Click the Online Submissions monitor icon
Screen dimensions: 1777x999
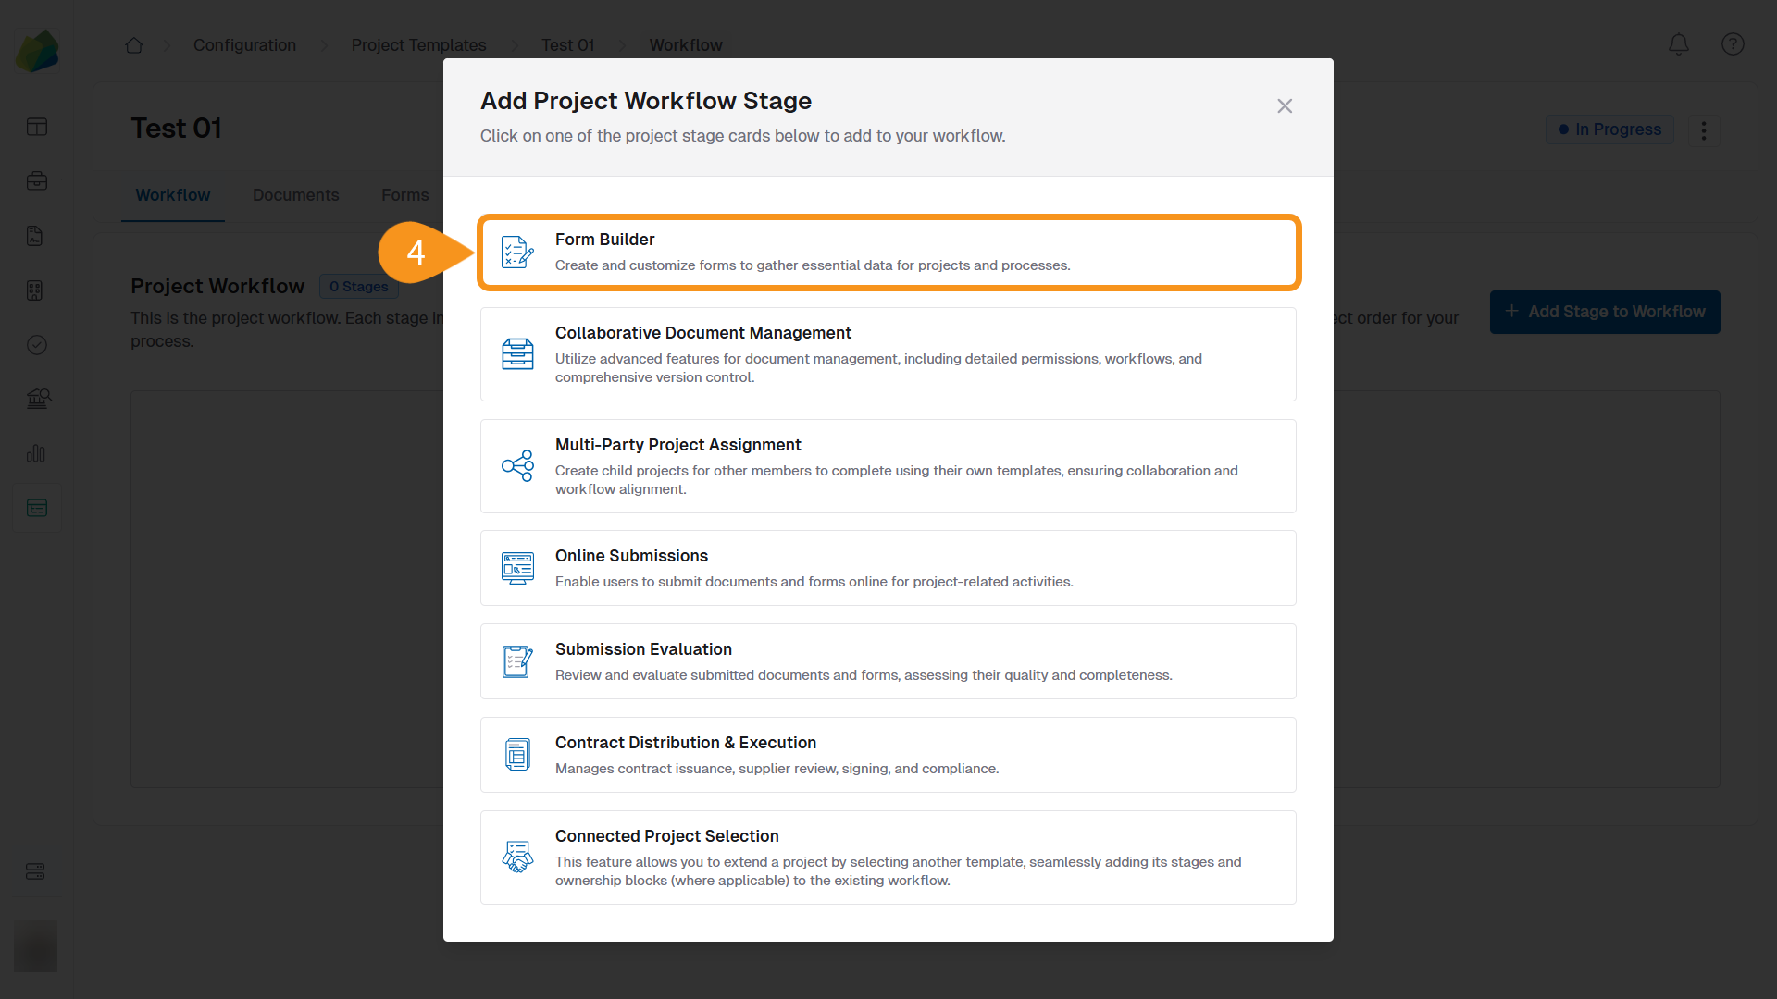[517, 568]
